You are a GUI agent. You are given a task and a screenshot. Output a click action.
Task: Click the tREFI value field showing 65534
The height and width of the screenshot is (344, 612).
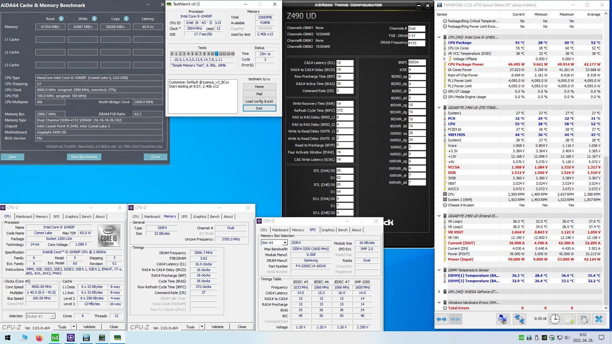[417, 62]
